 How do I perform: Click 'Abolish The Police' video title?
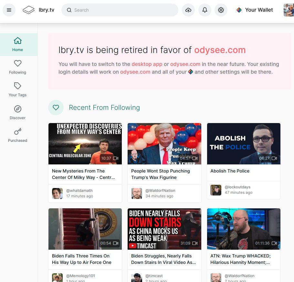(230, 171)
